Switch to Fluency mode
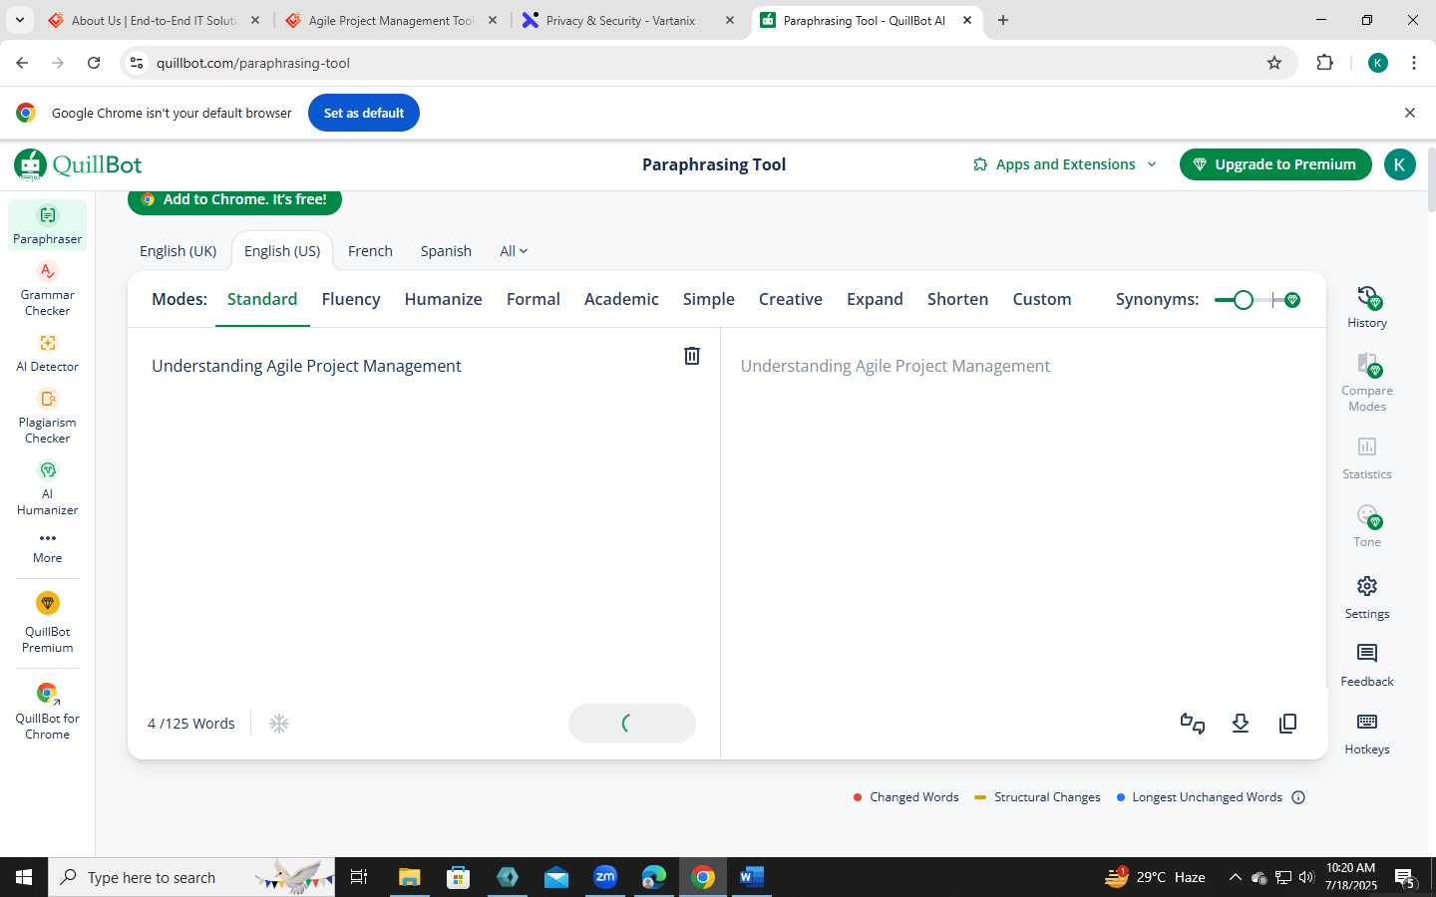The image size is (1436, 897). point(351,299)
